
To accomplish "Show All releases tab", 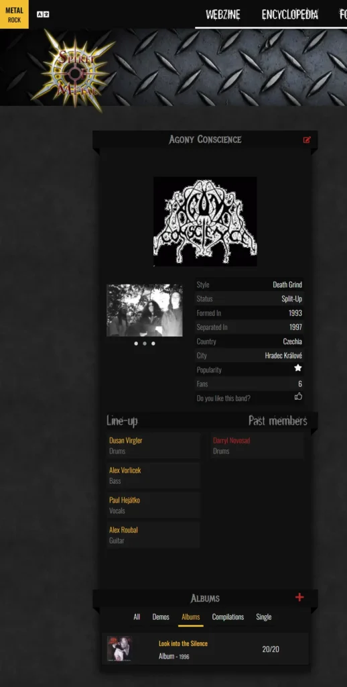I will pos(137,617).
